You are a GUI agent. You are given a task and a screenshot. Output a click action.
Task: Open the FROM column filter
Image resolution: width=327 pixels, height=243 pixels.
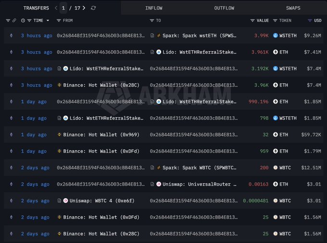pyautogui.click(x=59, y=21)
